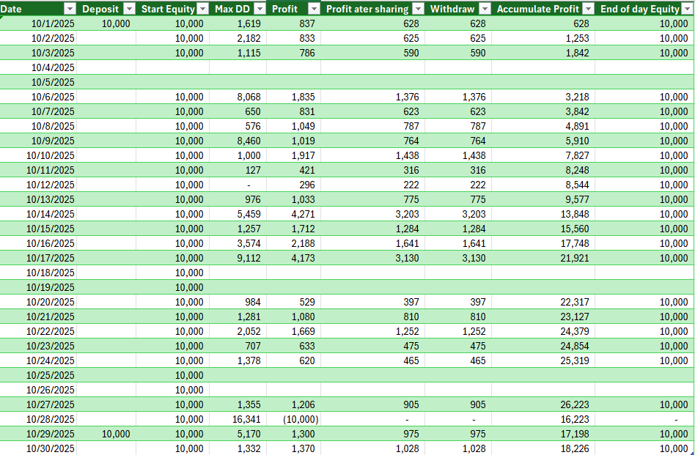Expand the Withdraw column filter arrow
695x455 pixels.
coord(485,9)
